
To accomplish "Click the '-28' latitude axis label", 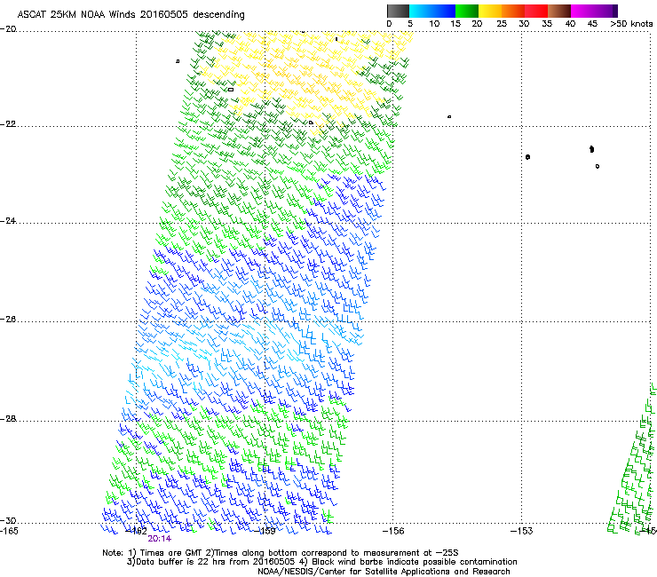I will click(8, 419).
